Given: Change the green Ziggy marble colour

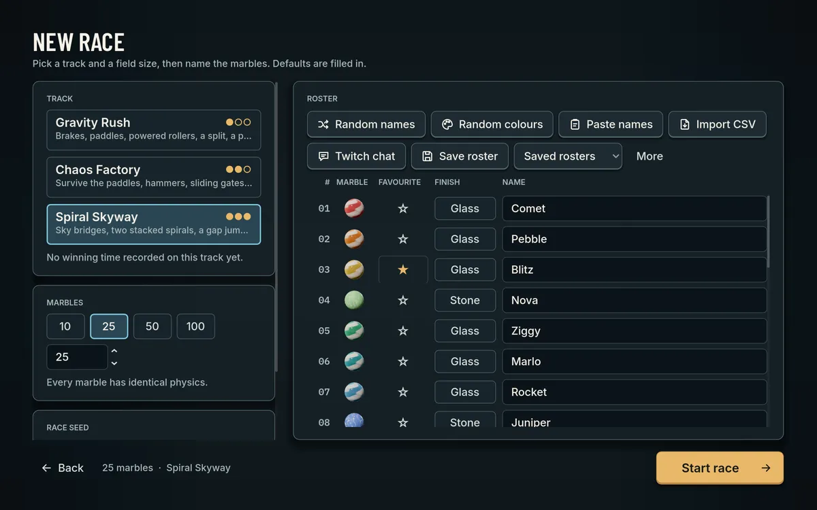Looking at the screenshot, I should [354, 331].
